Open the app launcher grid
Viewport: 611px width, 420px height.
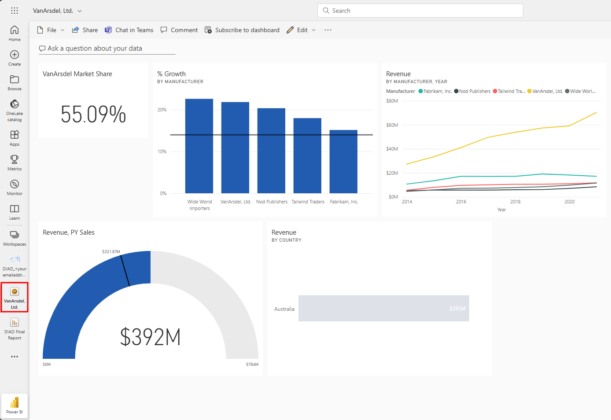tap(15, 11)
